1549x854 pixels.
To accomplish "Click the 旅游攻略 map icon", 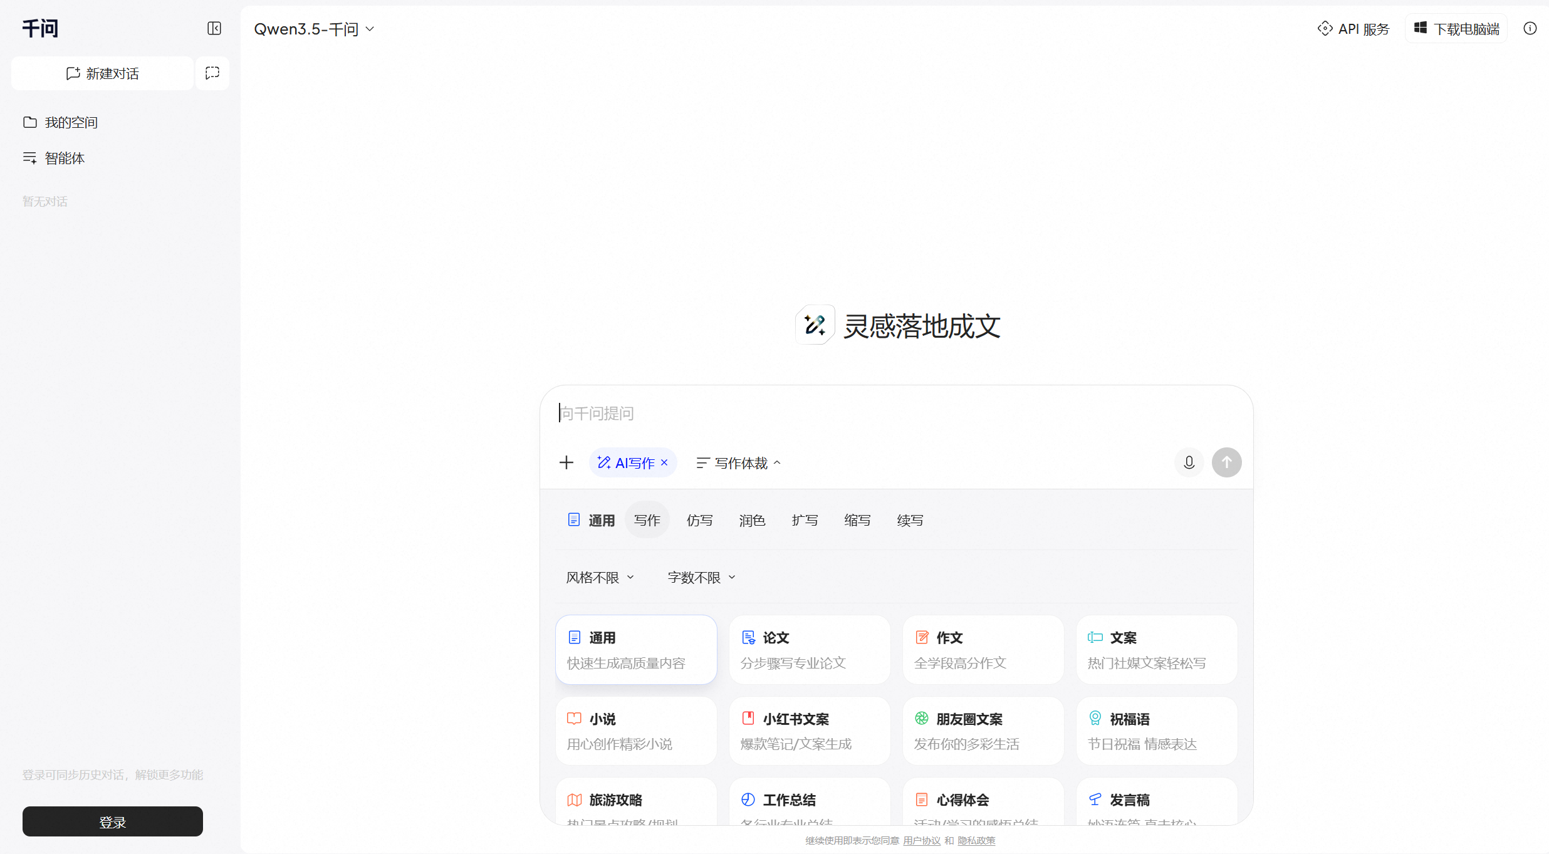I will click(575, 799).
